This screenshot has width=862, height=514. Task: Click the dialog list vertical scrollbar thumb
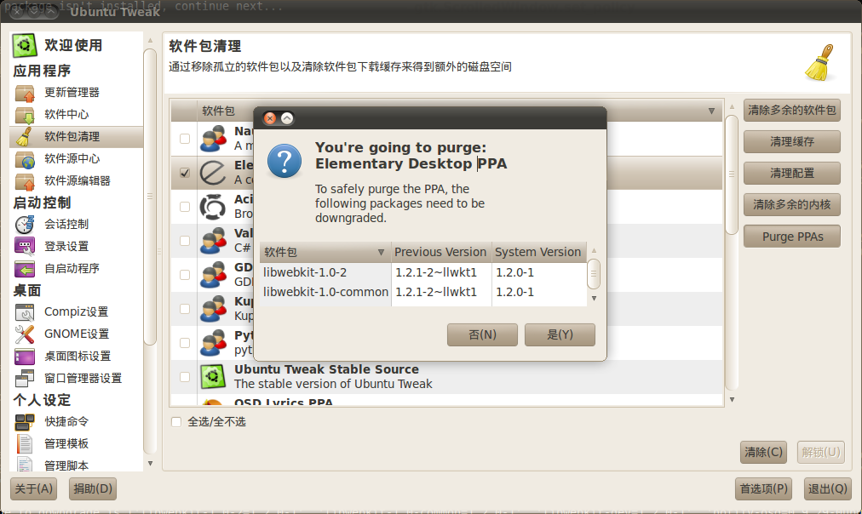(x=594, y=273)
